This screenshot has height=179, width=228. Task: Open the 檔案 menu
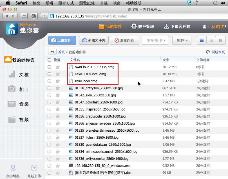36,3
